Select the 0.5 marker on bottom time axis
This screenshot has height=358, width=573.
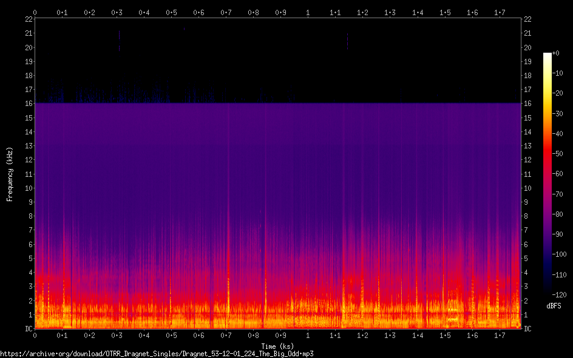(x=171, y=336)
